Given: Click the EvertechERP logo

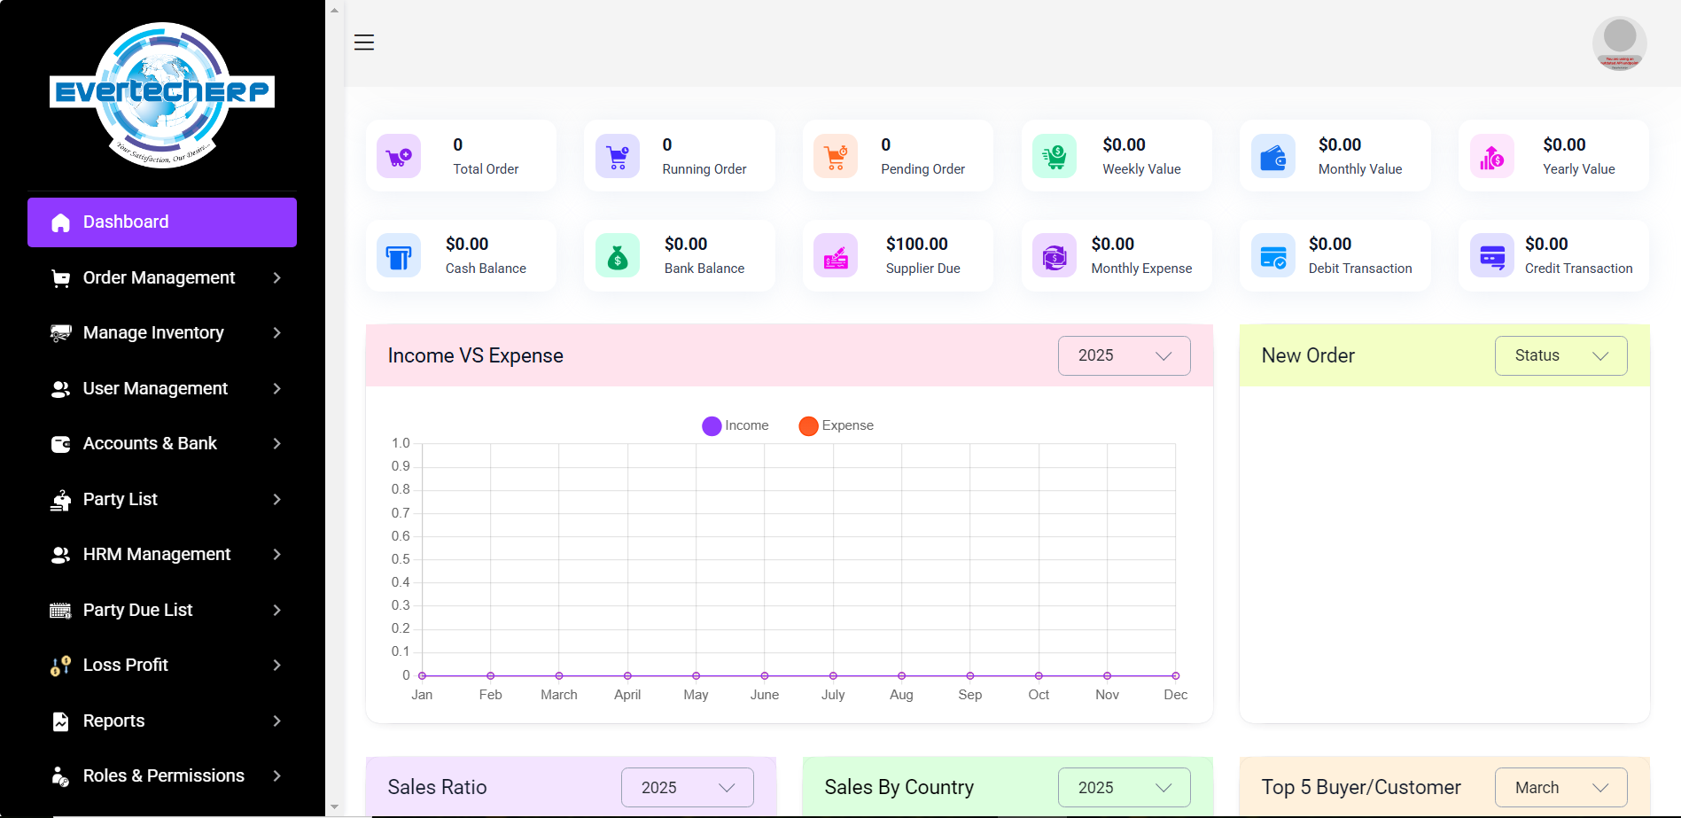Looking at the screenshot, I should click(x=162, y=93).
